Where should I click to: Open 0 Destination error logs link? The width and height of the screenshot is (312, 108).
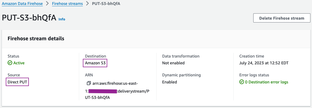[x=267, y=82]
